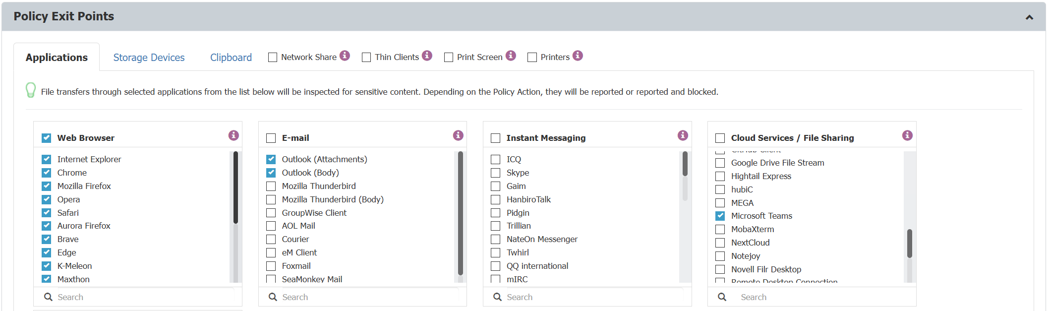Enable Mozilla Thunderbird inspection
The height and width of the screenshot is (311, 1049).
[x=271, y=186]
